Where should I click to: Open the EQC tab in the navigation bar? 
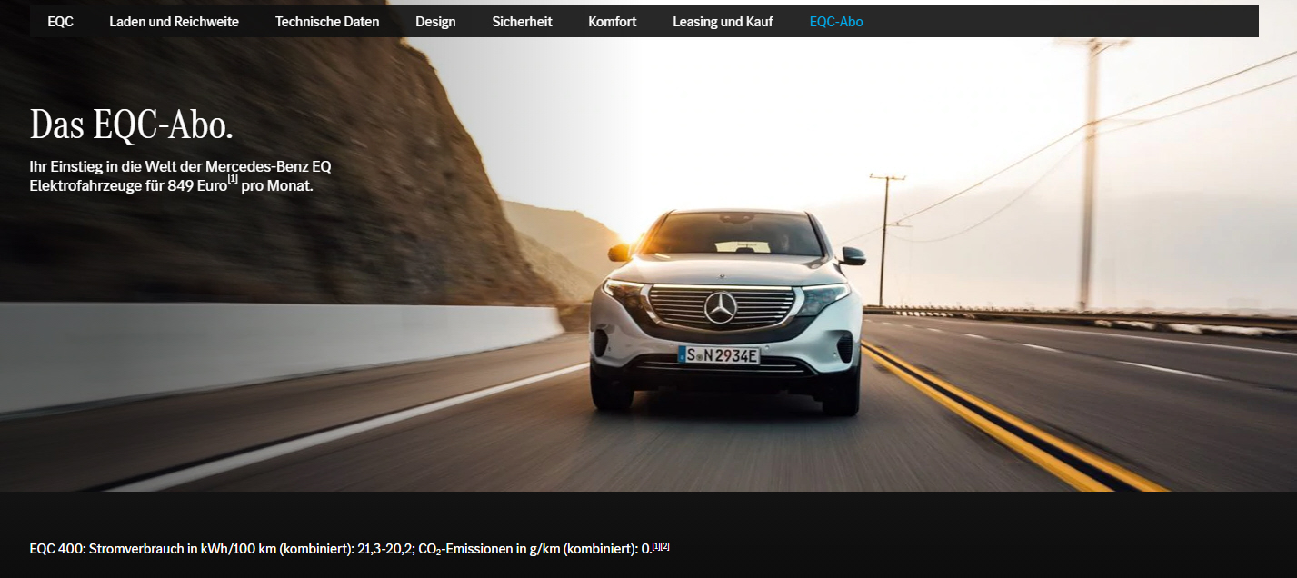pos(60,22)
